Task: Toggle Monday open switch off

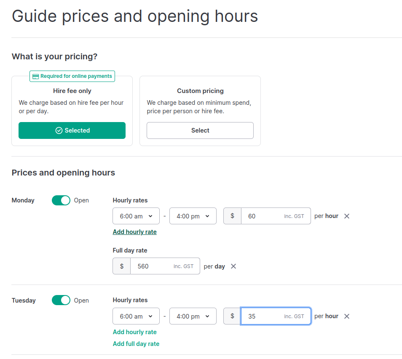Action: point(61,200)
